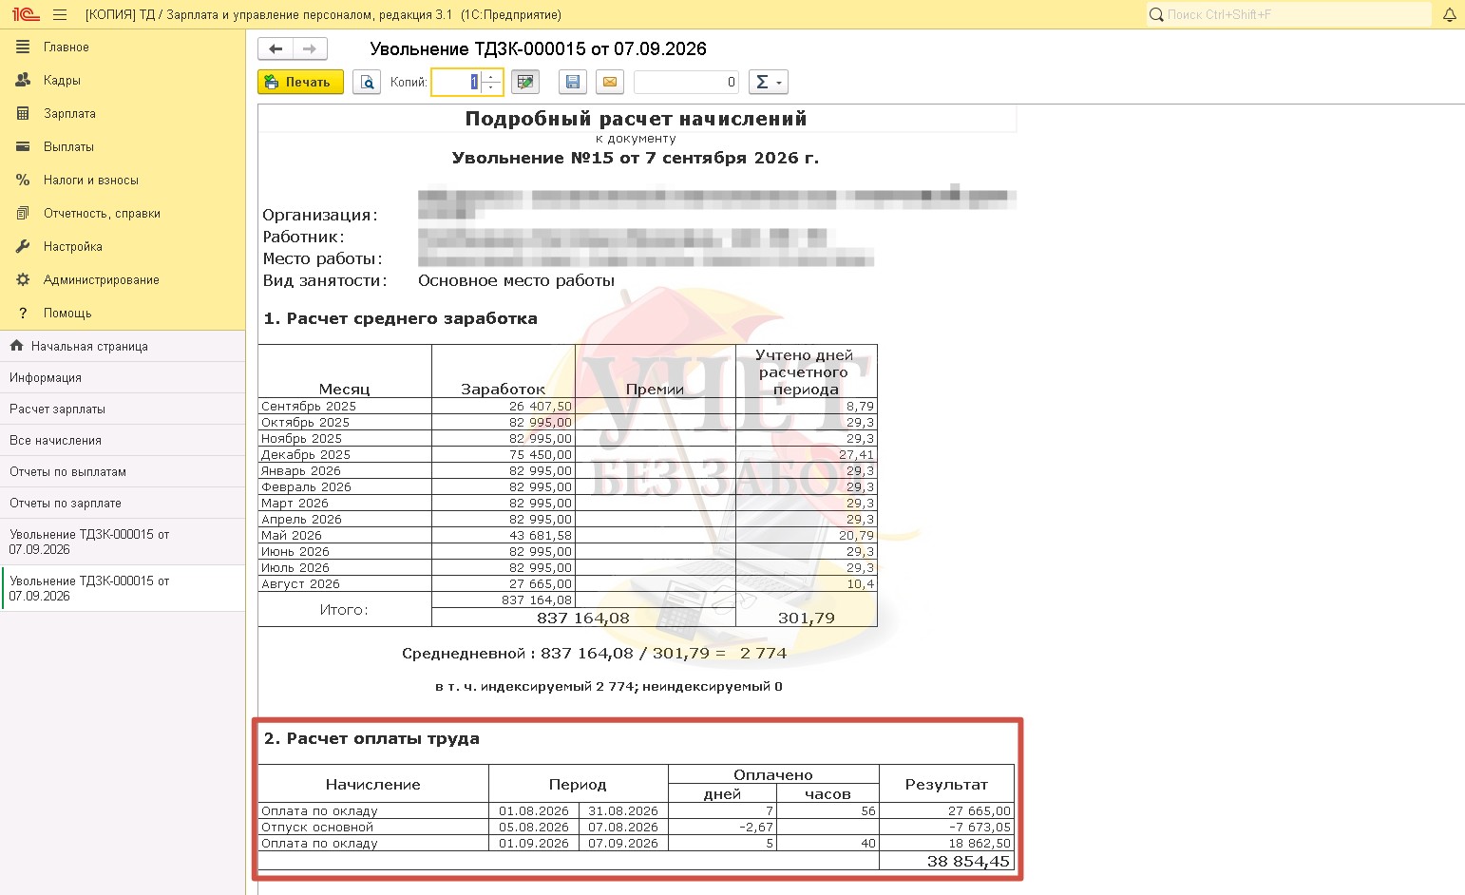Open the Отчетность, справки section
Screen dimensions: 1465x895
tap(123, 213)
